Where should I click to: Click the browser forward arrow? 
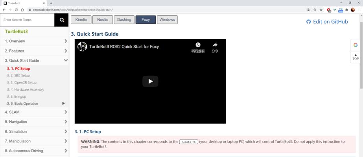(10, 10)
